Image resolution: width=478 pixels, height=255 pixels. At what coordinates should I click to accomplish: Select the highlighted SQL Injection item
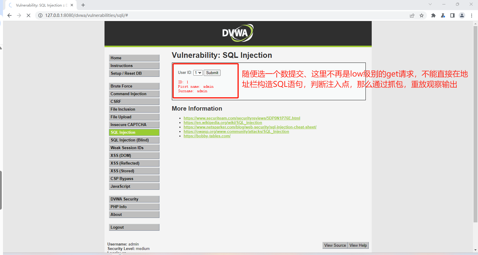click(x=134, y=132)
